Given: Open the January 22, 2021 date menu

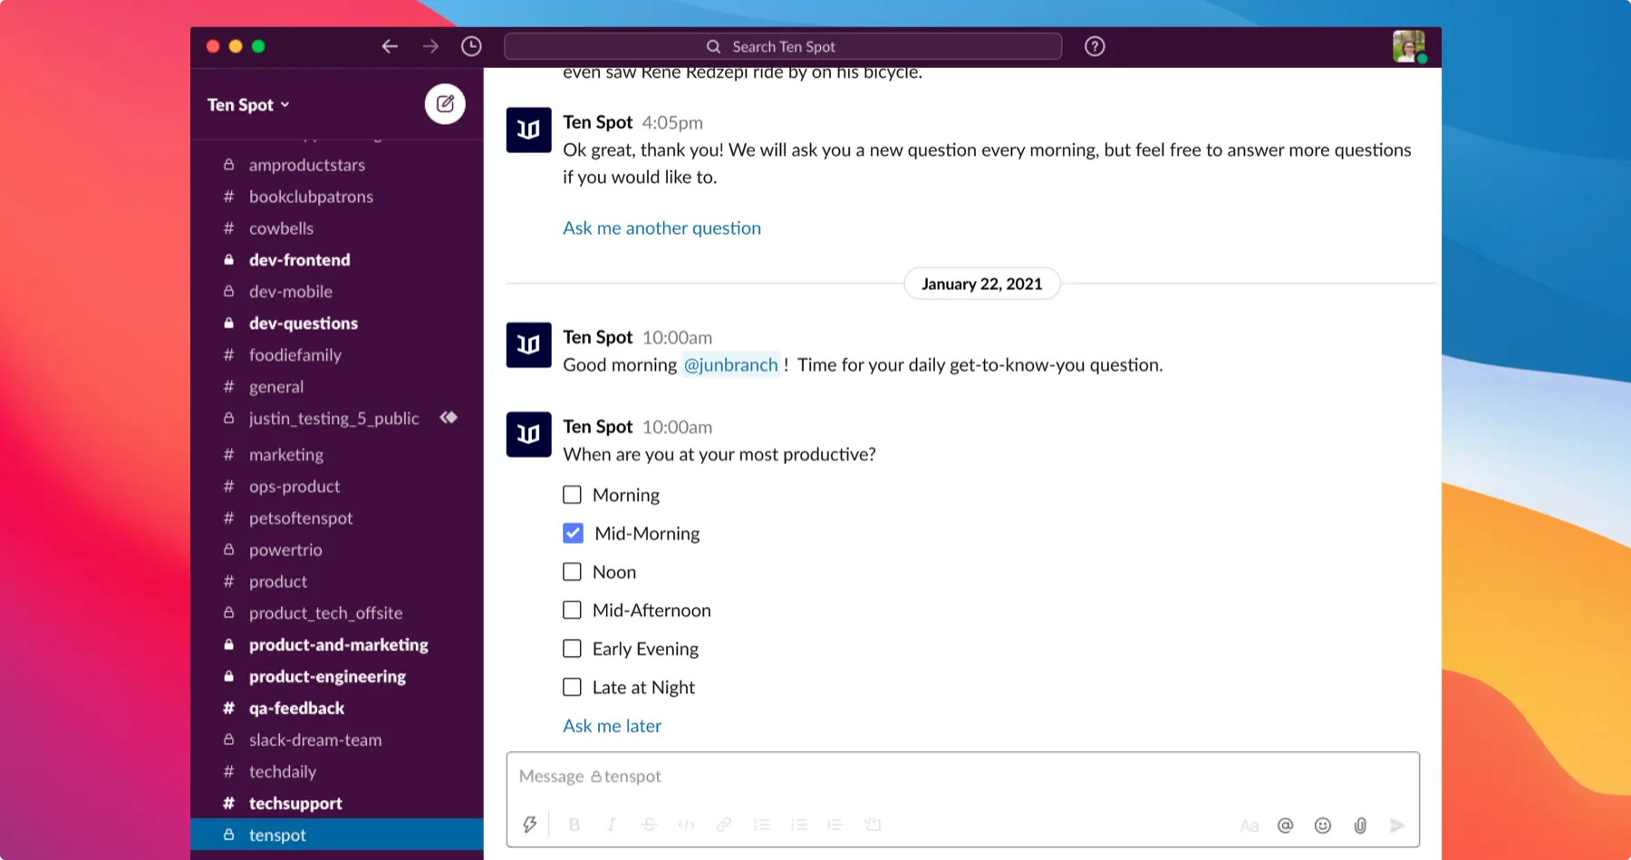Looking at the screenshot, I should (x=982, y=284).
